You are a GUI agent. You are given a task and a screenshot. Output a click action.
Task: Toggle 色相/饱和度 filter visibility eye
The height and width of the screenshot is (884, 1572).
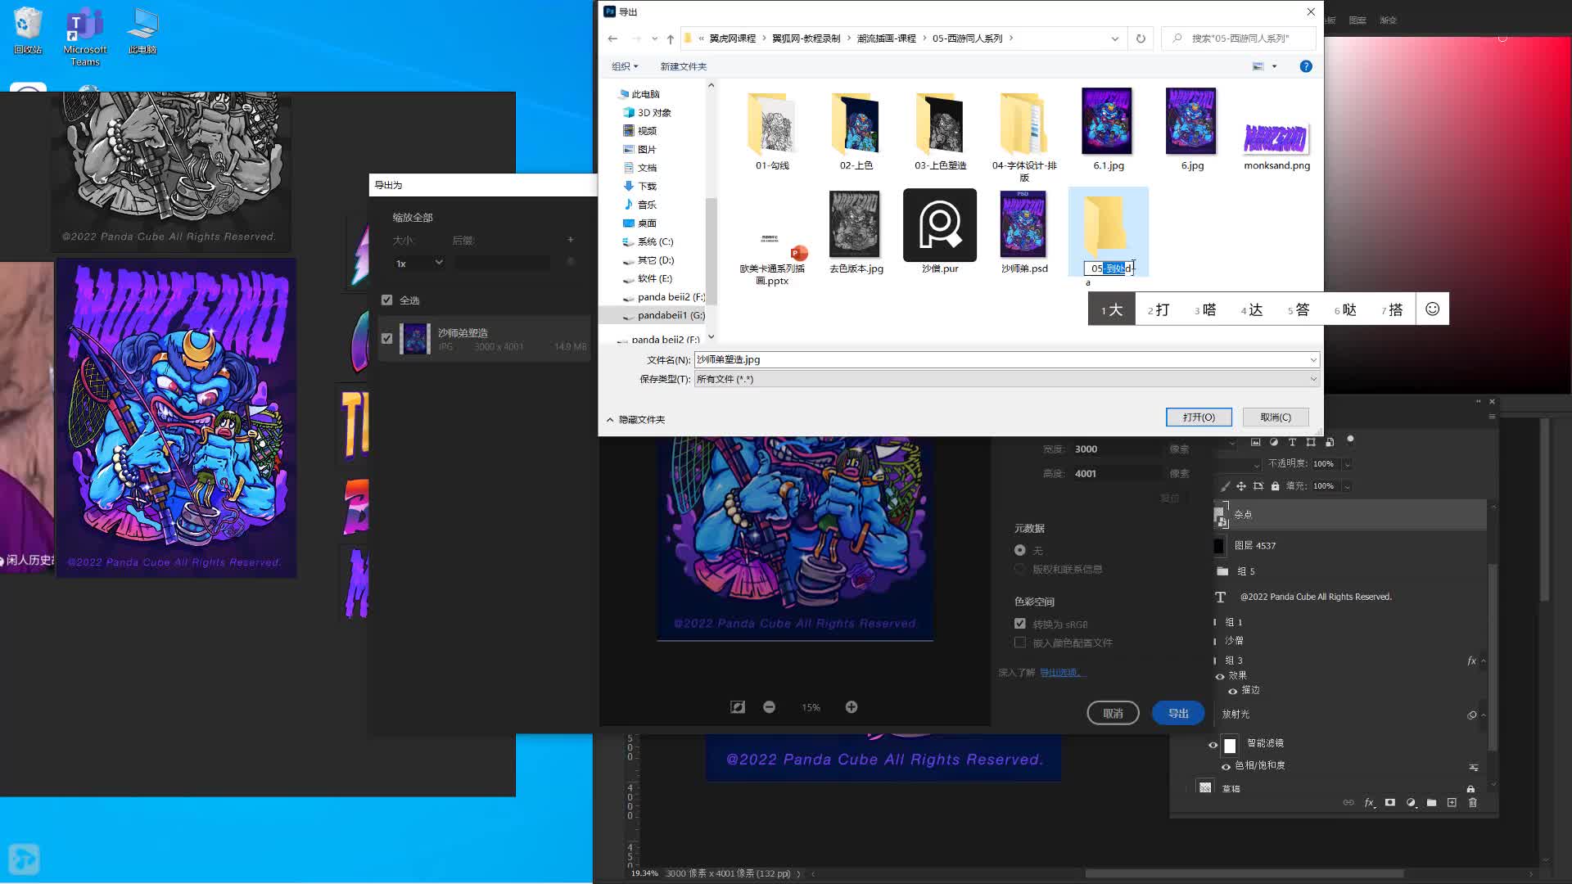pyautogui.click(x=1226, y=767)
